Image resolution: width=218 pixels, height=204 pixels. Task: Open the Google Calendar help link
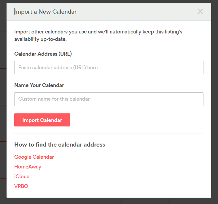coord(34,157)
